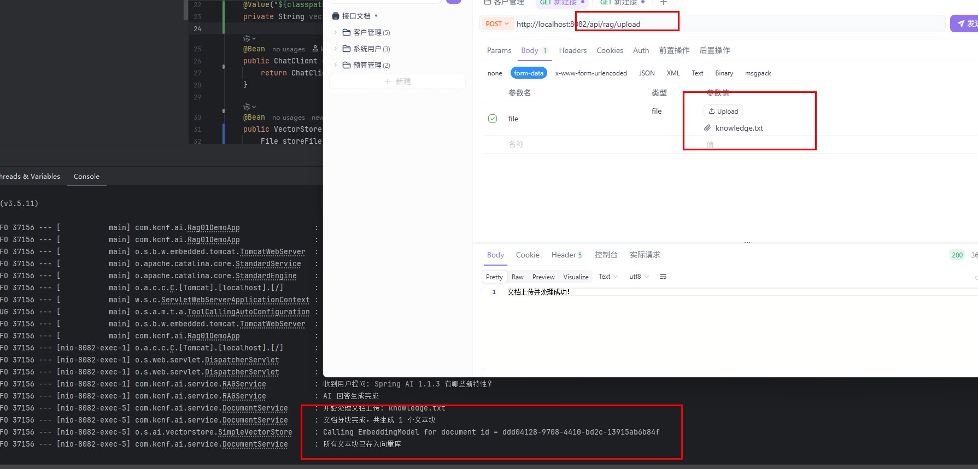Click the plus icon to add new tab
Image resolution: width=978 pixels, height=469 pixels.
[x=664, y=3]
